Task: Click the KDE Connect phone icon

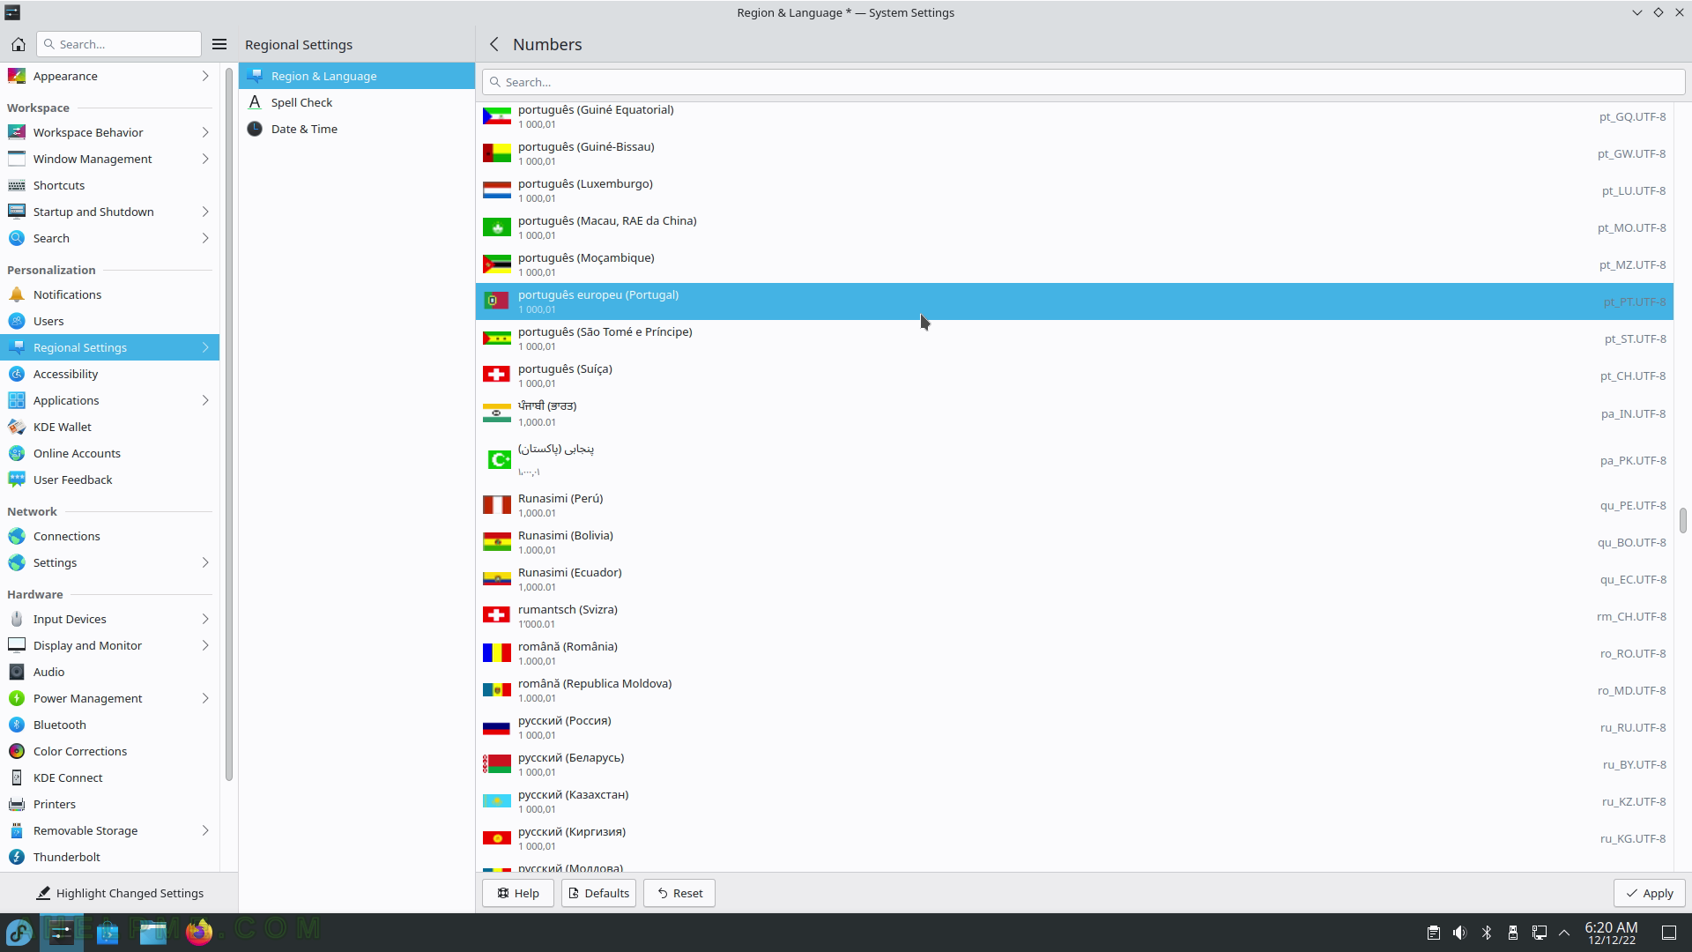Action: [17, 777]
